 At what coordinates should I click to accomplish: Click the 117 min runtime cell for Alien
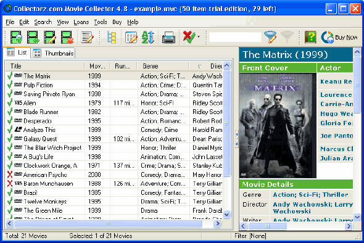(124, 103)
